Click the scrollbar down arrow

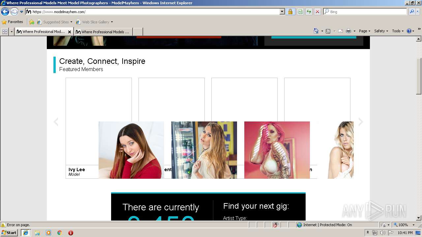click(419, 218)
